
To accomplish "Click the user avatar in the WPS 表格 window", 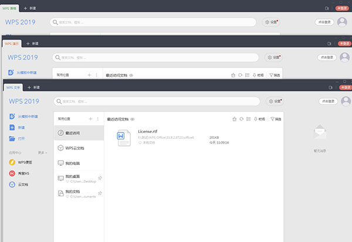I will point(342,22).
